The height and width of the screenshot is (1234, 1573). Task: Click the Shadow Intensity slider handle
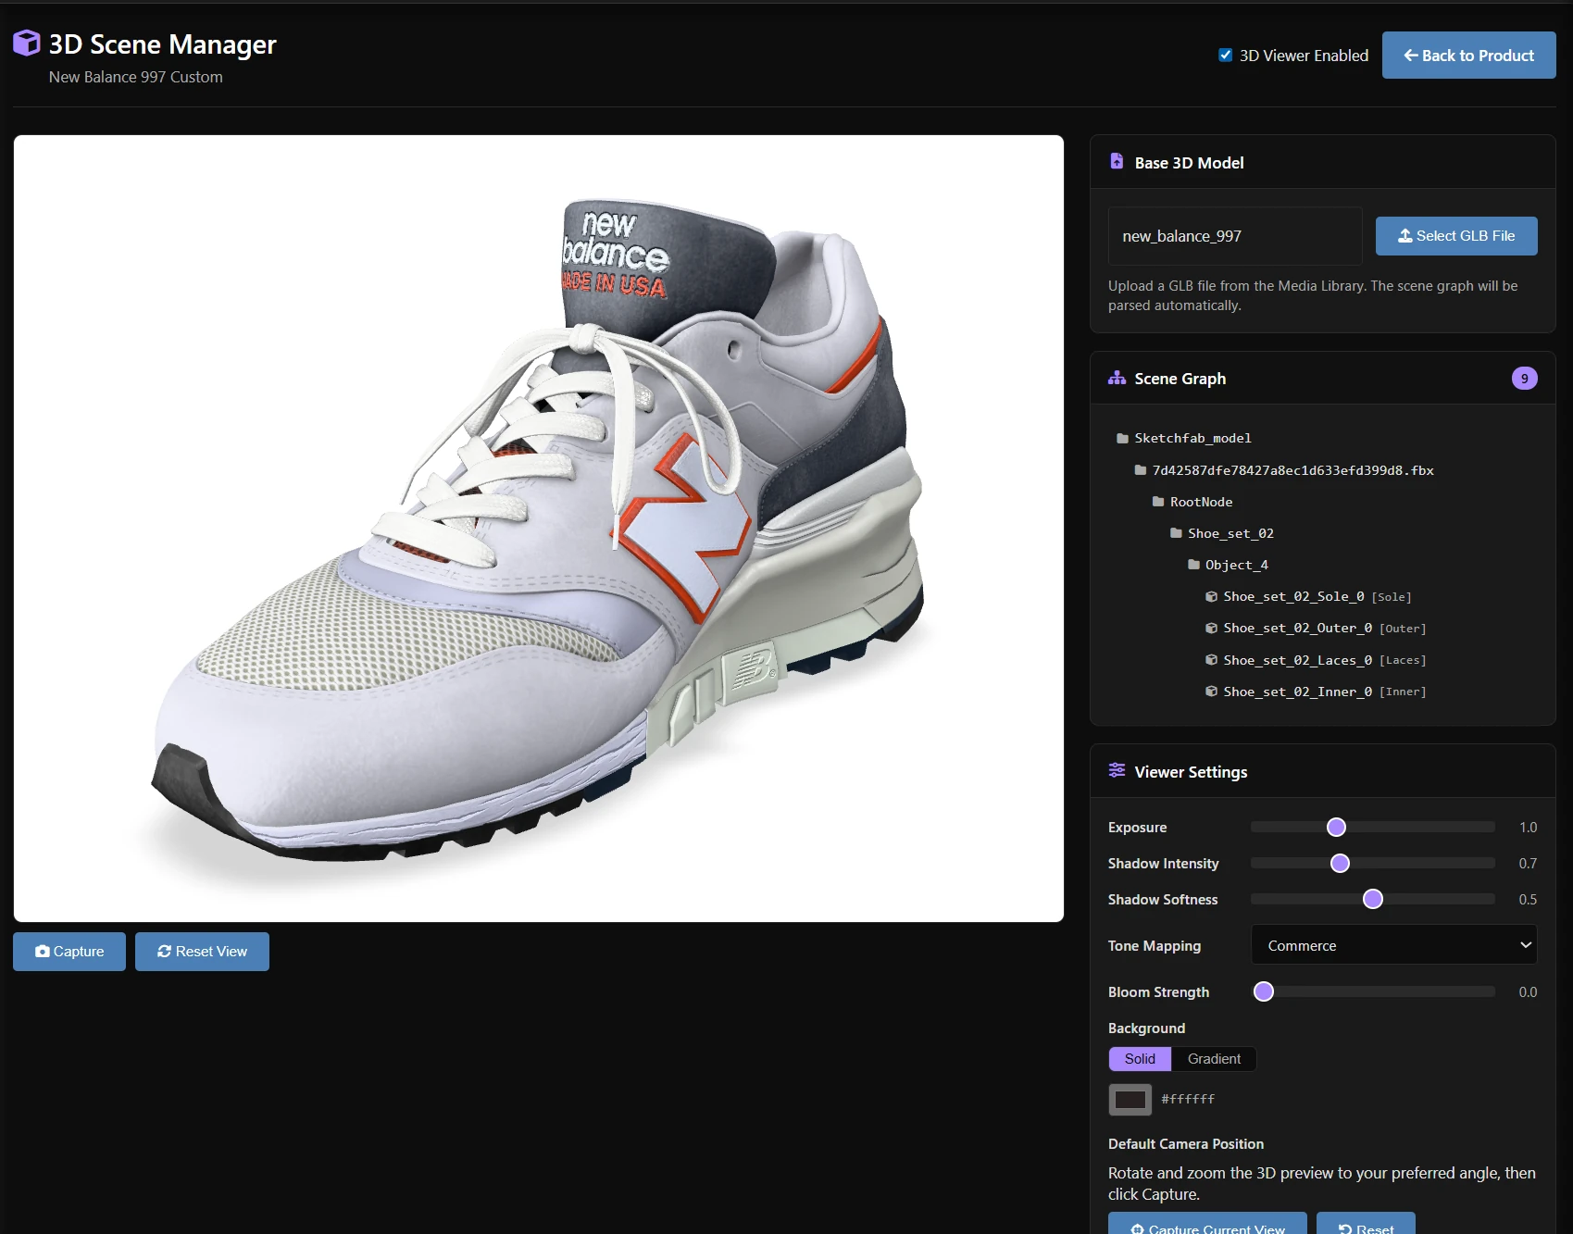[1340, 863]
